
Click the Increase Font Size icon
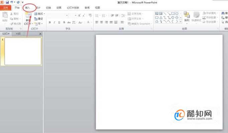click(x=79, y=15)
